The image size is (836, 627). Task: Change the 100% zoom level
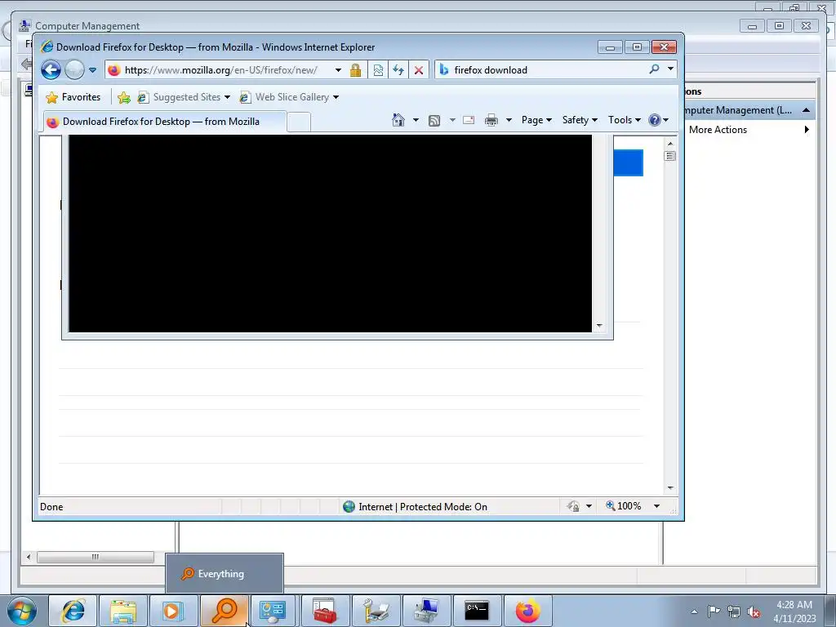(624, 506)
